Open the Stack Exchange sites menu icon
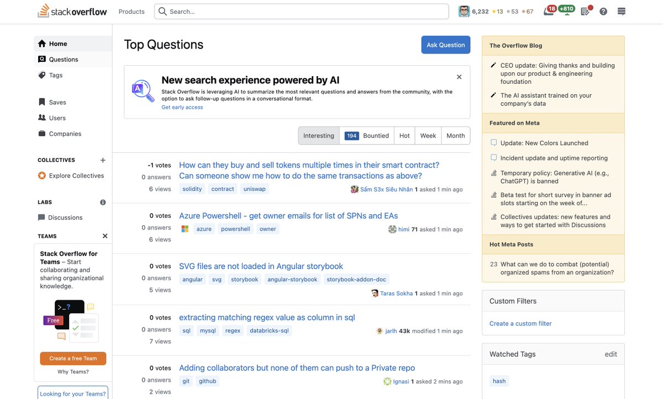 tap(621, 11)
